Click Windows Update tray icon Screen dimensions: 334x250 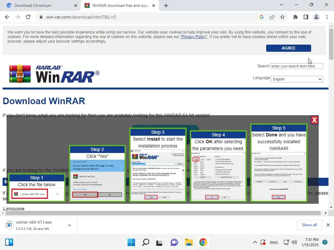click(x=263, y=242)
